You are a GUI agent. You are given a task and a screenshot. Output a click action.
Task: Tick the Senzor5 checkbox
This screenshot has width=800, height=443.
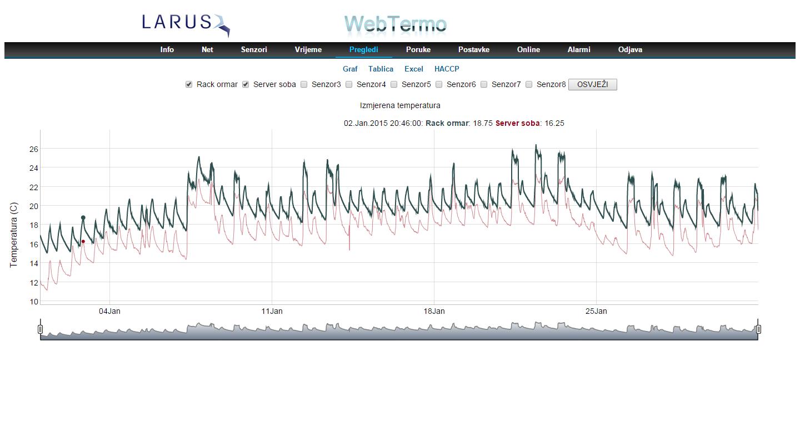(x=394, y=85)
